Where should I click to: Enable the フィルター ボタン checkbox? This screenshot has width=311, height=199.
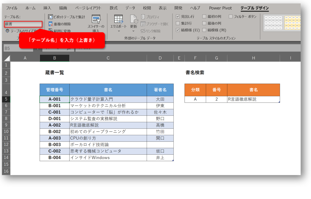point(231,17)
